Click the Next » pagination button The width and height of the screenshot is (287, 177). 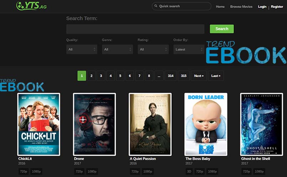coord(199,76)
